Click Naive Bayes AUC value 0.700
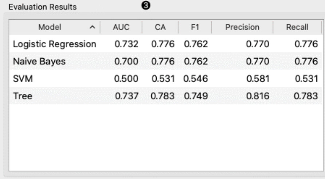Viewport: 325px width, 179px height. point(126,61)
